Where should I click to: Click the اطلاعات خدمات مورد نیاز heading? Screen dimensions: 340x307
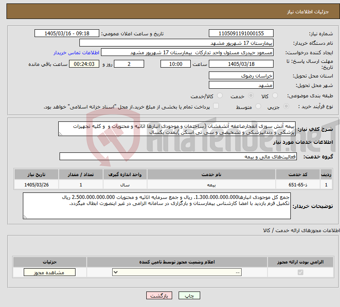tap(303, 142)
